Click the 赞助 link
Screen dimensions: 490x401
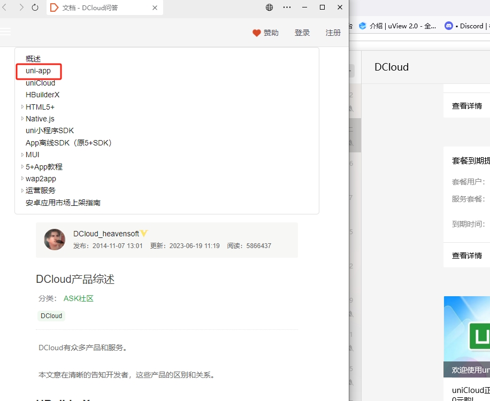pos(271,33)
